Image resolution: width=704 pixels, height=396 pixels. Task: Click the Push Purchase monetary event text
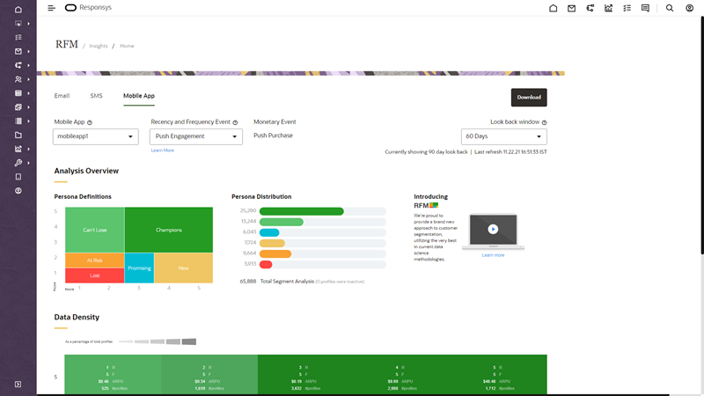point(273,136)
